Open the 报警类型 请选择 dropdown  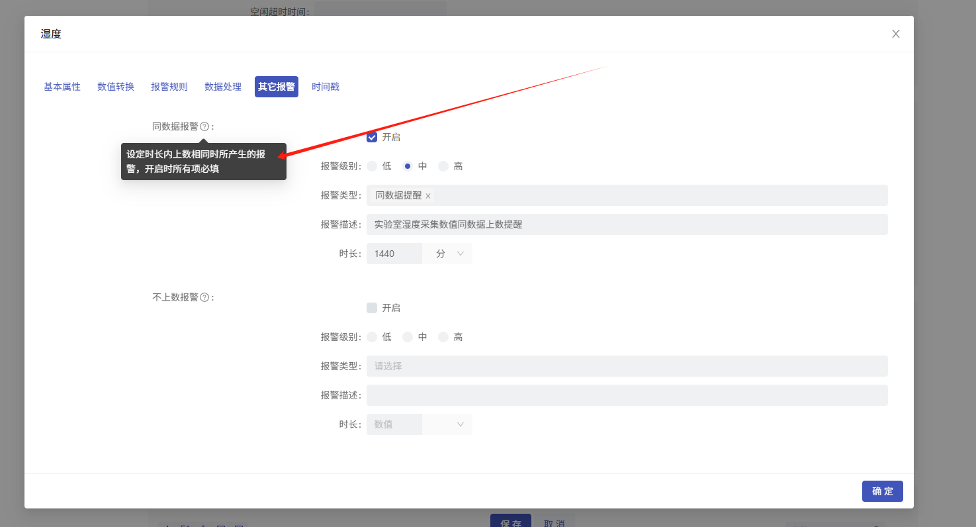coord(627,365)
